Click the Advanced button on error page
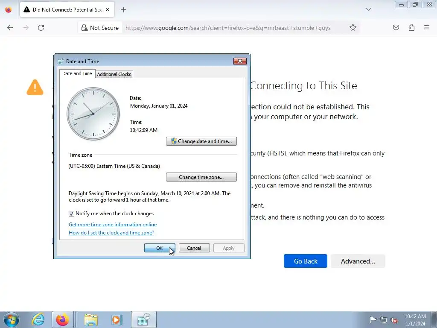Screen dimensions: 437x328 [358, 261]
